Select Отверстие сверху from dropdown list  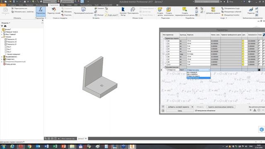click(x=198, y=76)
